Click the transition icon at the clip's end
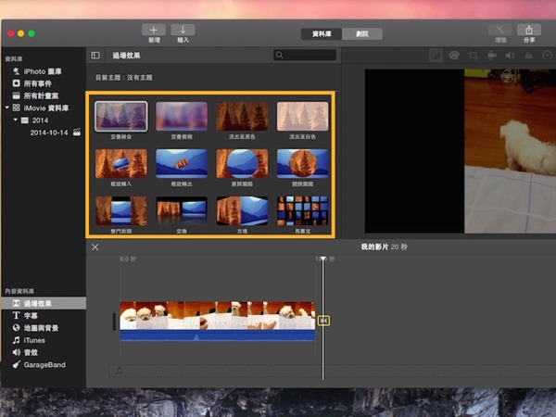Screen dimensions: 556x417 (323, 321)
